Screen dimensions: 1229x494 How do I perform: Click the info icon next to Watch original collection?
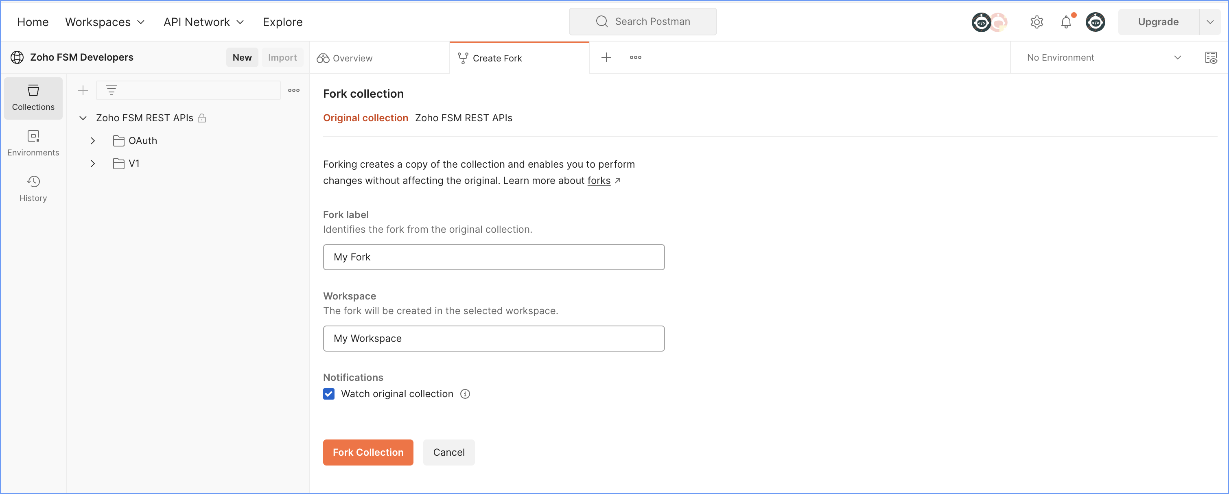pyautogui.click(x=465, y=394)
